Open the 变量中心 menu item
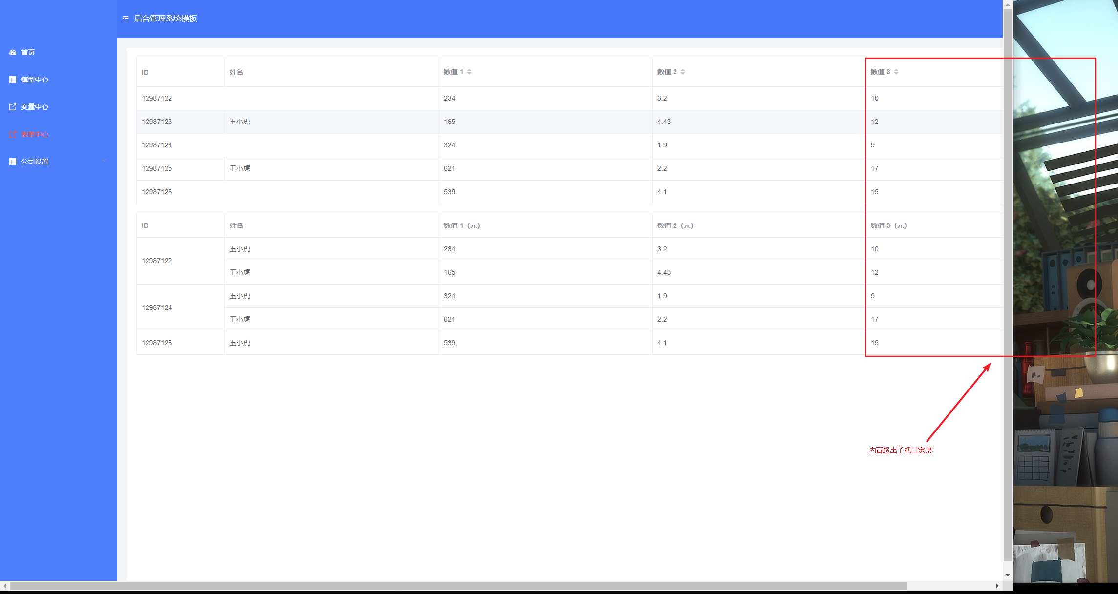The height and width of the screenshot is (594, 1118). point(35,107)
